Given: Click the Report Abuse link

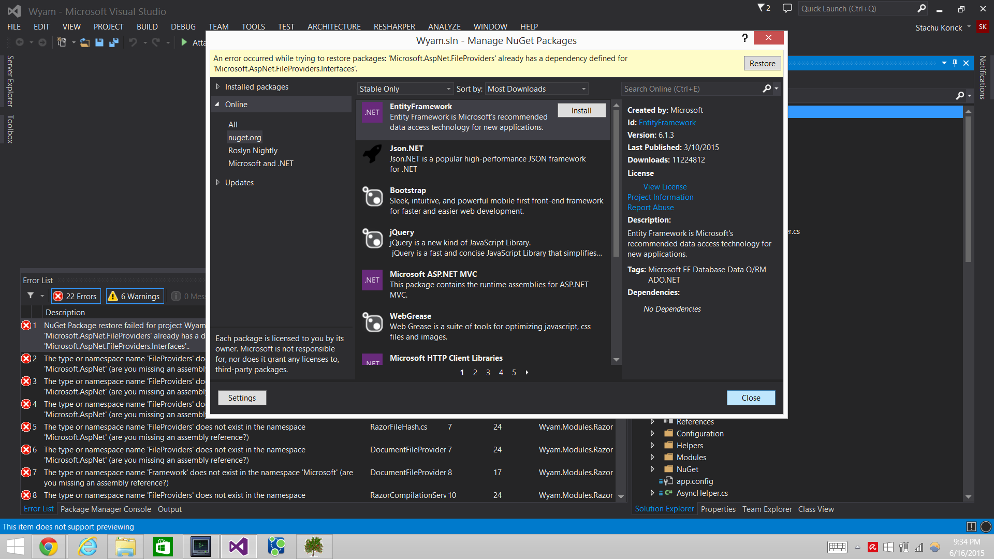Looking at the screenshot, I should [x=651, y=207].
